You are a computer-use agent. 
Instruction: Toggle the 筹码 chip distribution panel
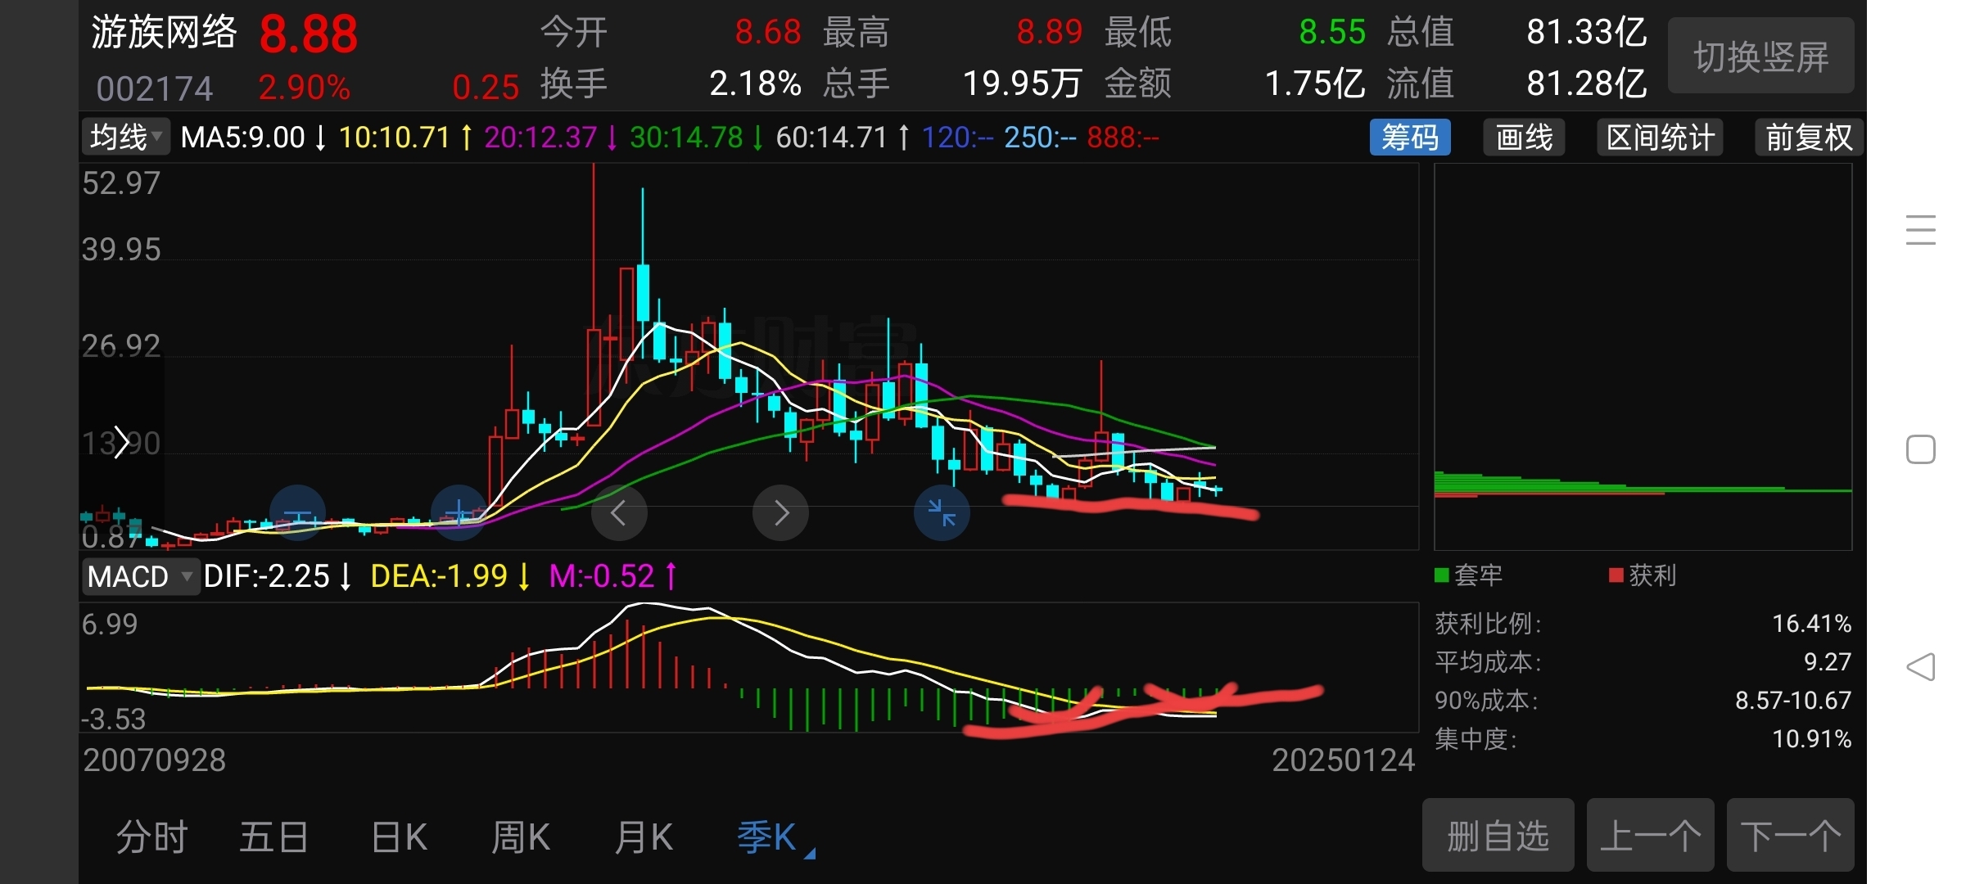(1411, 137)
